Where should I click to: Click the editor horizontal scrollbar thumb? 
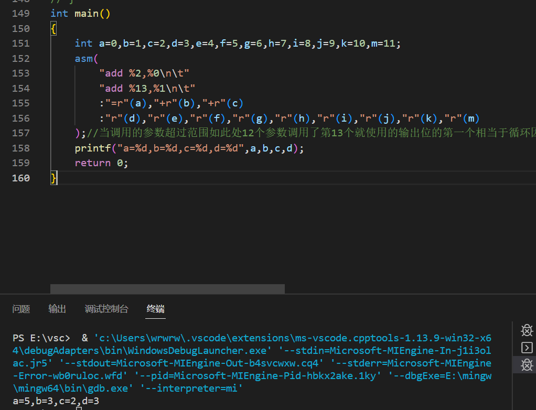pyautogui.click(x=167, y=289)
